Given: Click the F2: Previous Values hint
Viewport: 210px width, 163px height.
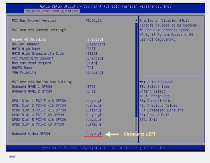Looking at the screenshot, I should 158,105.
